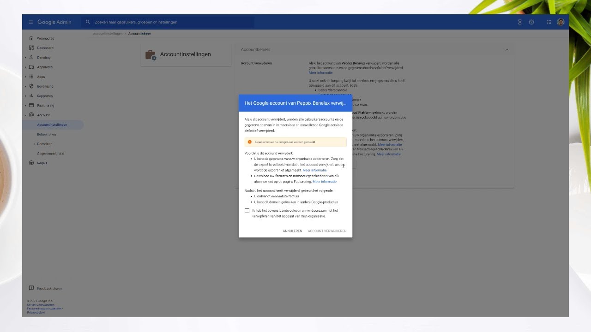
Task: Click the Apps grid icon in sidebar
Action: pyautogui.click(x=31, y=77)
